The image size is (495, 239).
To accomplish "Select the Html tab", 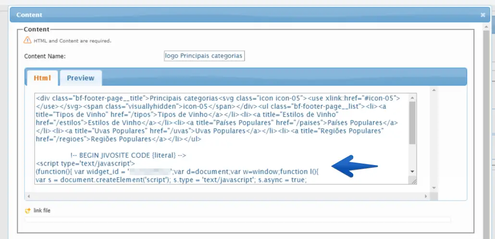I will pos(42,78).
